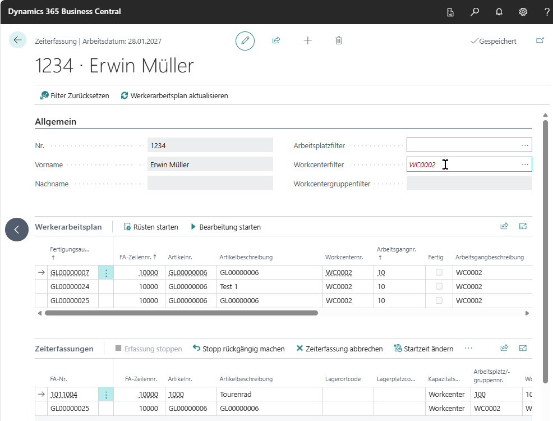This screenshot has height=421, width=553.
Task: Select Werkerarbeitsplan aktualisieren action
Action: point(174,95)
